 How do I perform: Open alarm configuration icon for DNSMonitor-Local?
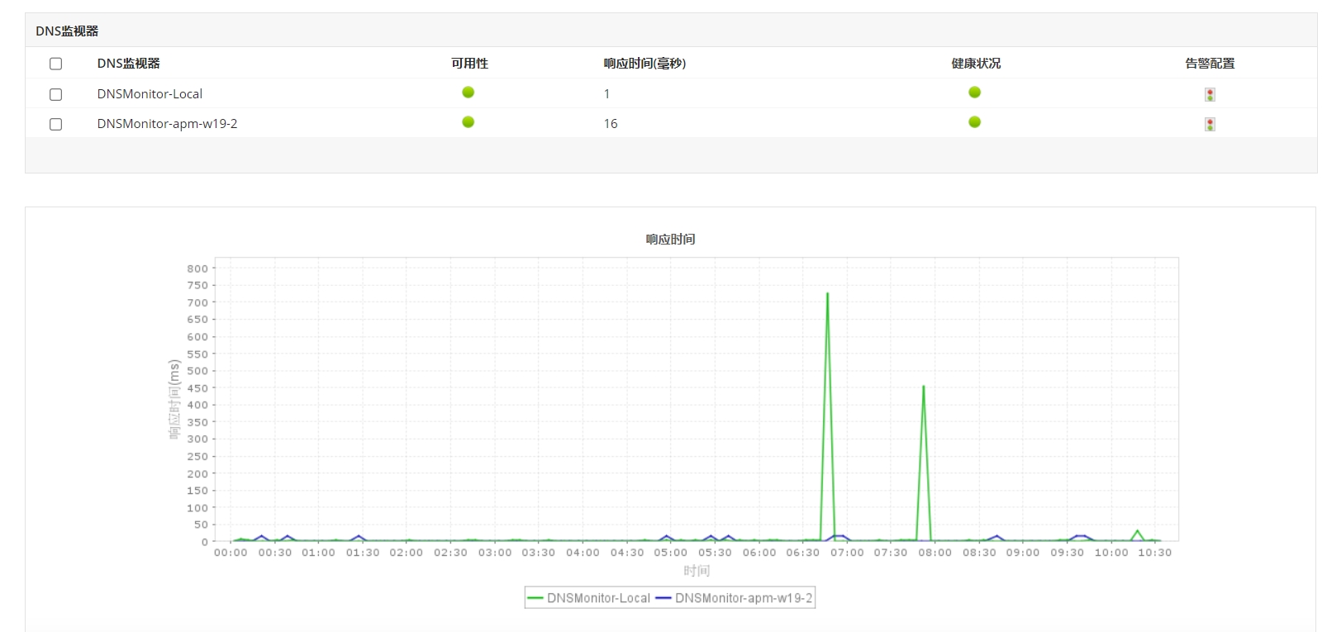tap(1210, 94)
